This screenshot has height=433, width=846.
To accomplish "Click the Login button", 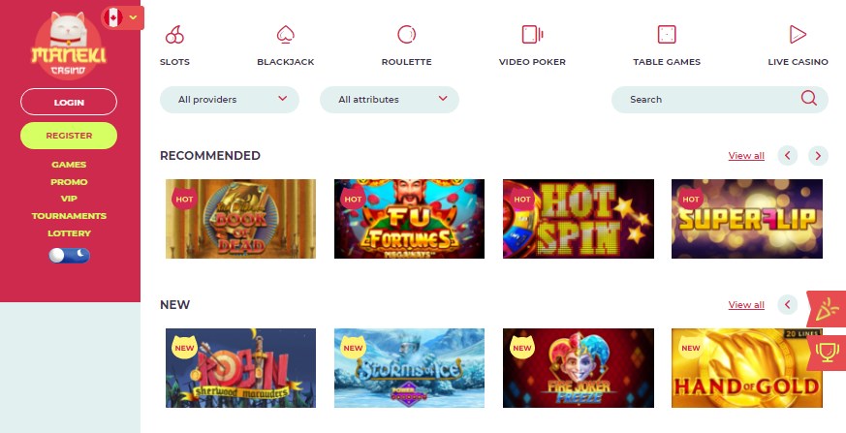I will tap(69, 102).
